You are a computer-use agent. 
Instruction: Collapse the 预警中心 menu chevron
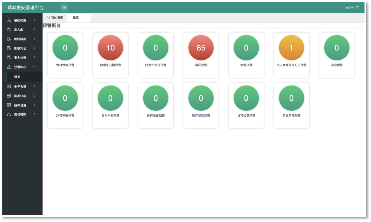[34, 67]
